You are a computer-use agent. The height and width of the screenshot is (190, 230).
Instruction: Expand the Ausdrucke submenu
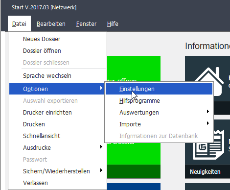point(57,148)
